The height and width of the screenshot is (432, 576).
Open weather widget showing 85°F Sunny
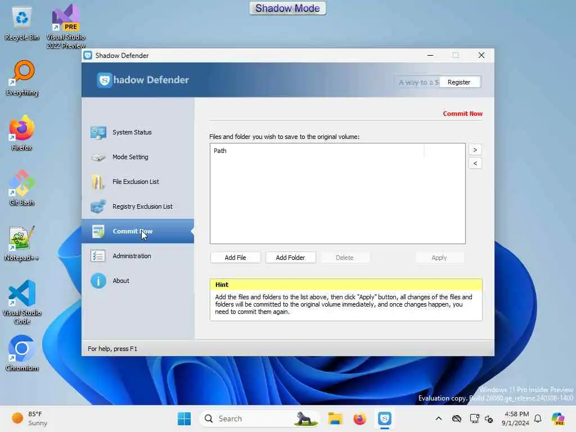[29, 418]
